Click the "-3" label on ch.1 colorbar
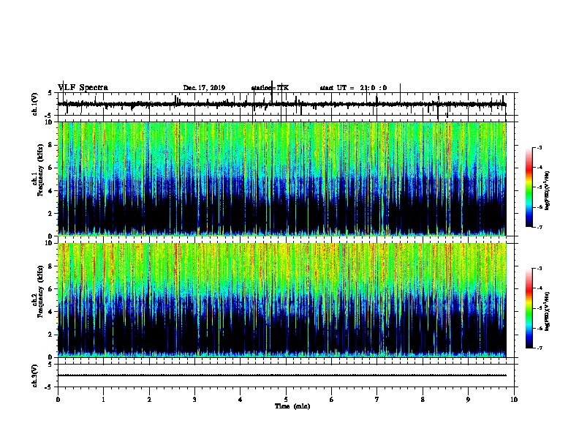 click(540, 148)
